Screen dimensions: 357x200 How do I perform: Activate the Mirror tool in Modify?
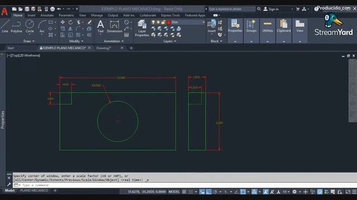point(71,28)
